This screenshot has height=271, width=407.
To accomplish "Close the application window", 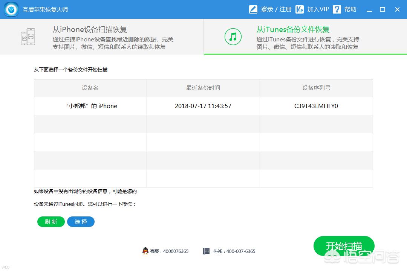I will [397, 9].
